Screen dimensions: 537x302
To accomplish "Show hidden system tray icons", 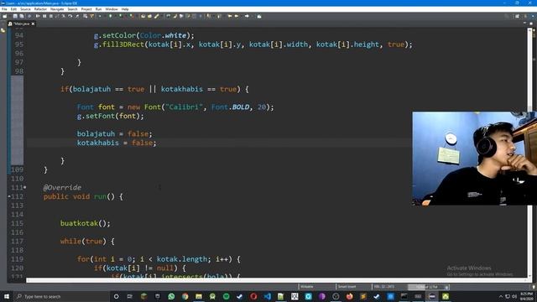I will pyautogui.click(x=501, y=296).
